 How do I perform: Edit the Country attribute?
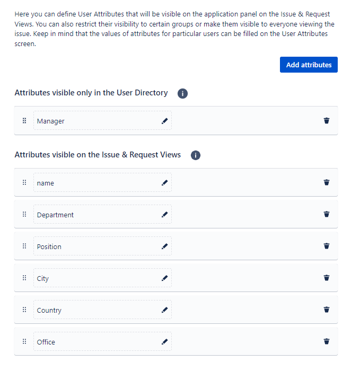[x=164, y=310]
